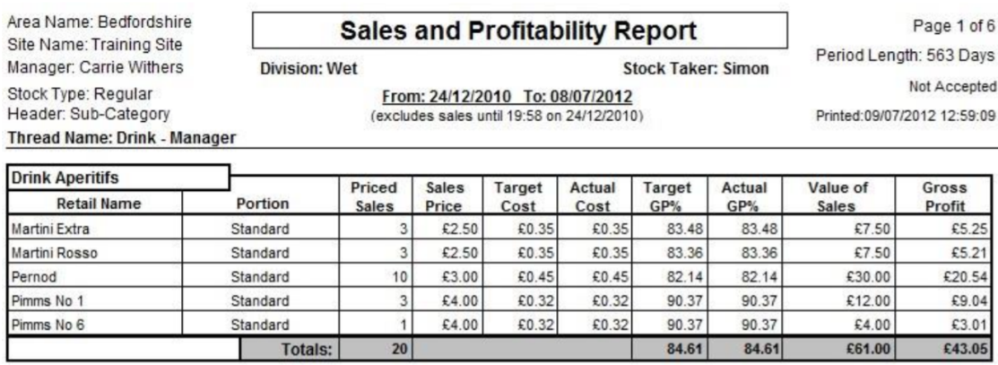Click the Gross Profit column header
The height and width of the screenshot is (365, 998).
coord(944,196)
